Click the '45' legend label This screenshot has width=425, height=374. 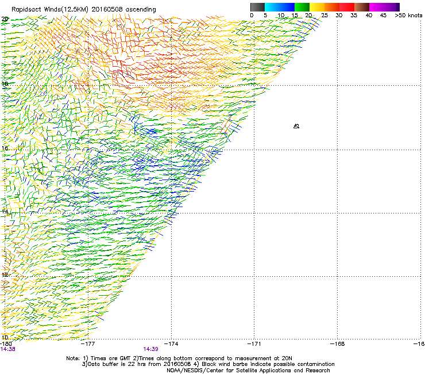pyautogui.click(x=383, y=16)
